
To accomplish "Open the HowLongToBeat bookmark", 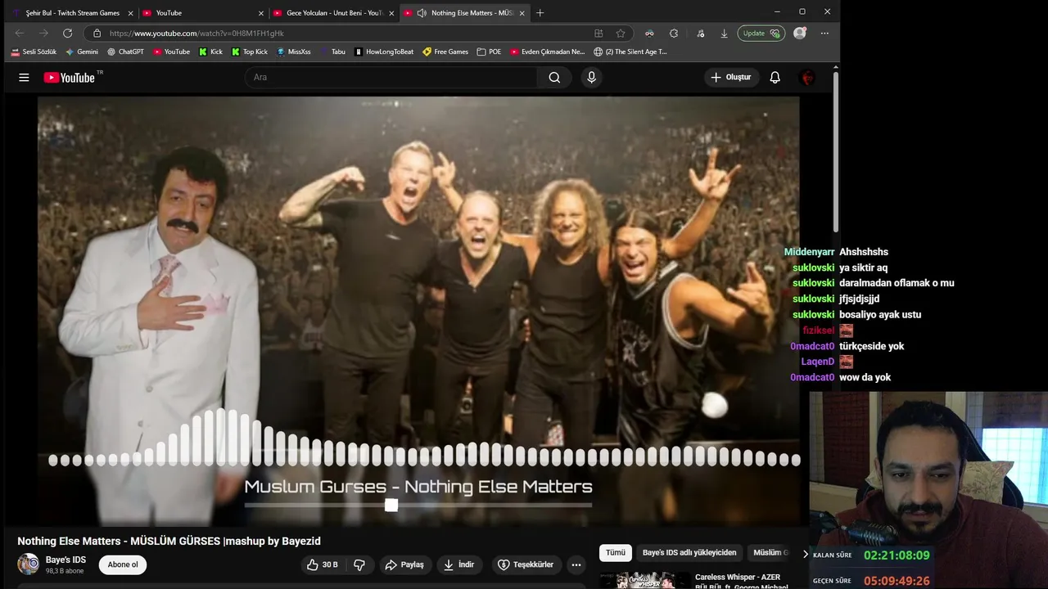I will (384, 52).
